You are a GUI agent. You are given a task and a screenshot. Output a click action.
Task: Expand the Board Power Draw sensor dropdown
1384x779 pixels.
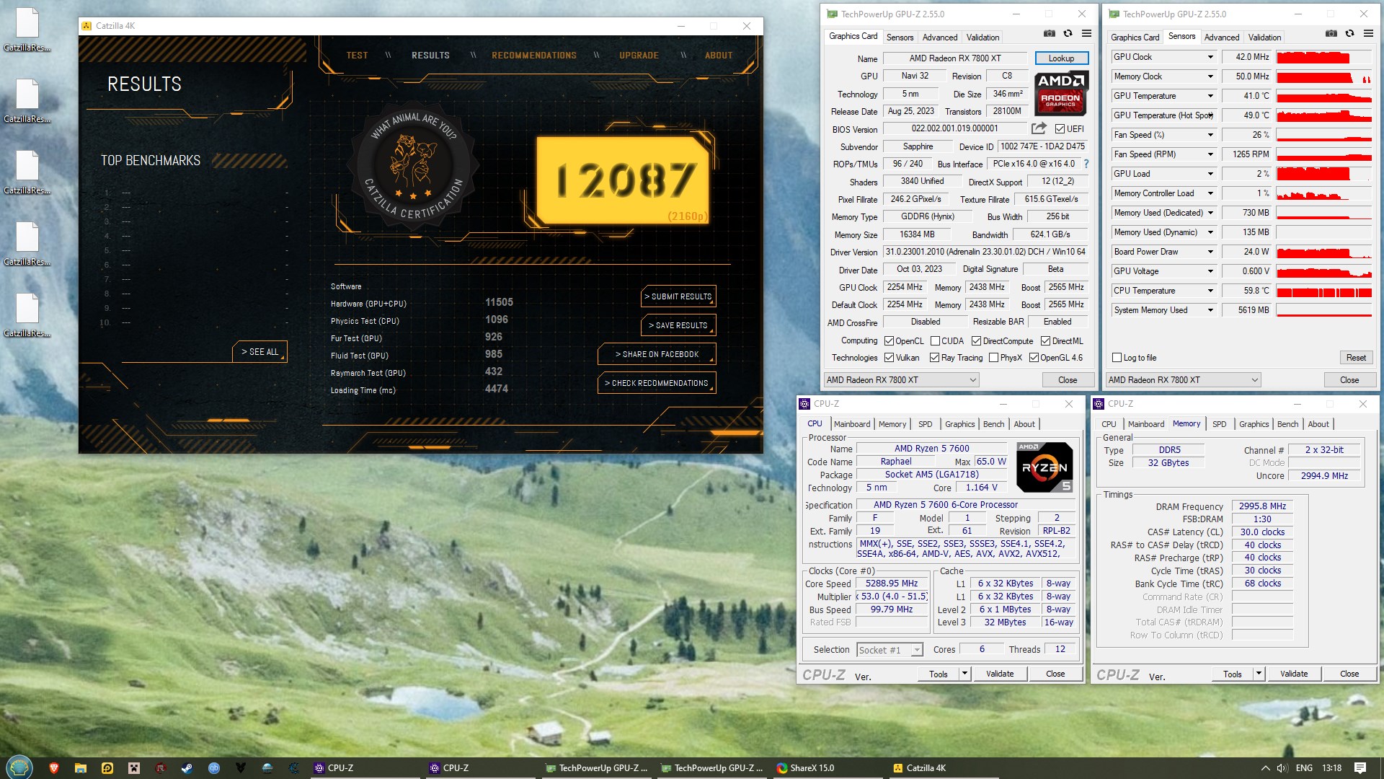1210,252
